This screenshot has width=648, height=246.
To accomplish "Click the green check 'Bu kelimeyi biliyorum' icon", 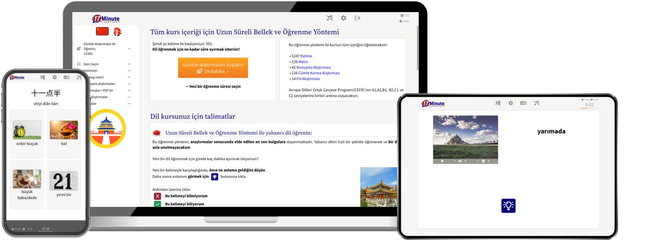I will point(158,204).
